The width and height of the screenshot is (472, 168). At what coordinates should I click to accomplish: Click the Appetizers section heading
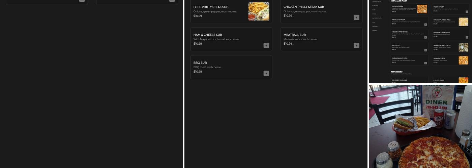click(396, 72)
